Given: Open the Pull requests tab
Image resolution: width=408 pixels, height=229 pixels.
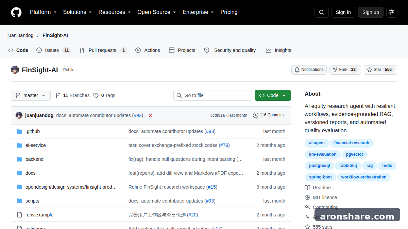Looking at the screenshot, I should coord(103,50).
